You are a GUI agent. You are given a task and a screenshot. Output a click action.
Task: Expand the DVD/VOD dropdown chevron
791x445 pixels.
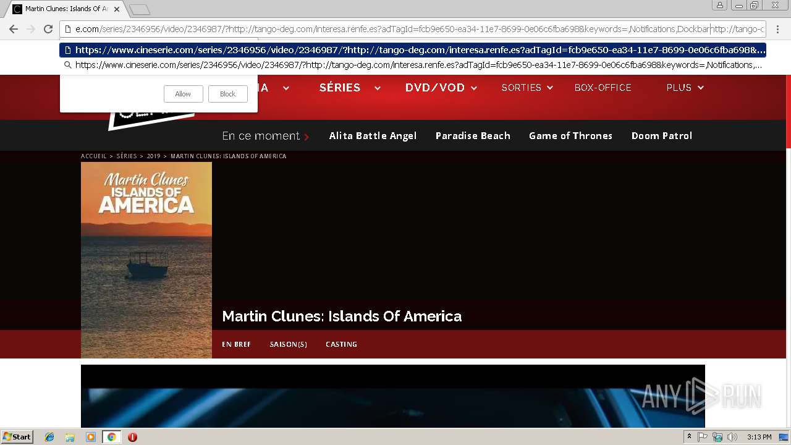[x=474, y=88]
